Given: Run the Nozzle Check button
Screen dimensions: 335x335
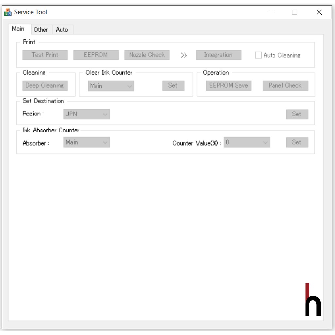Looking at the screenshot, I should click(147, 55).
